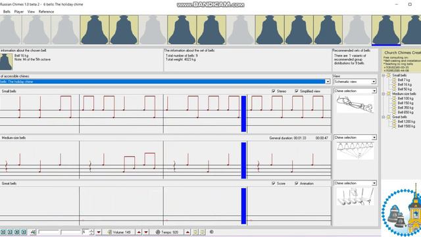Select Bell 1200 kg in the tree
This screenshot has width=421, height=237.
[407, 121]
